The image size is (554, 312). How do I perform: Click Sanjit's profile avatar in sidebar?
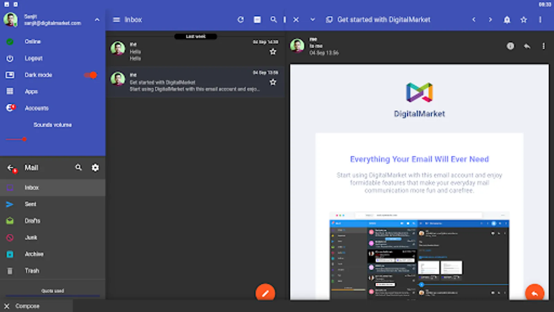pos(11,19)
